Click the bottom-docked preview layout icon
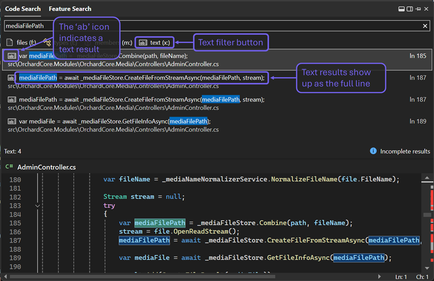 coord(401,9)
